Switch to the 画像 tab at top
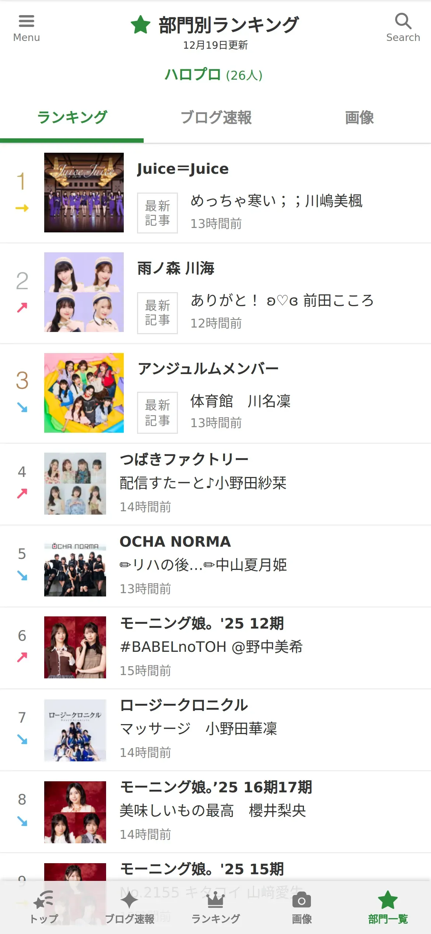This screenshot has height=934, width=431. point(359,118)
